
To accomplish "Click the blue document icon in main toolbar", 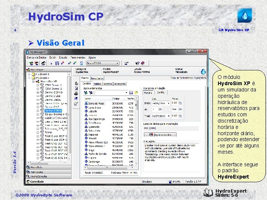I will coord(82,63).
